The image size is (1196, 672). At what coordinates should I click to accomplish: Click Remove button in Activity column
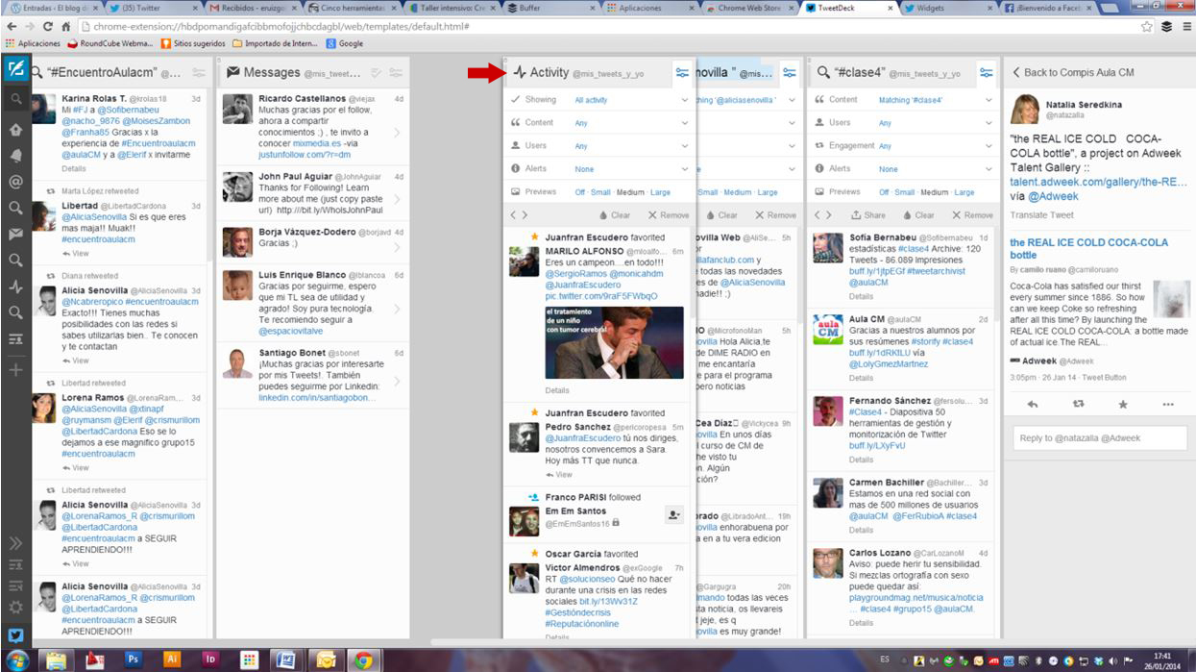point(669,215)
